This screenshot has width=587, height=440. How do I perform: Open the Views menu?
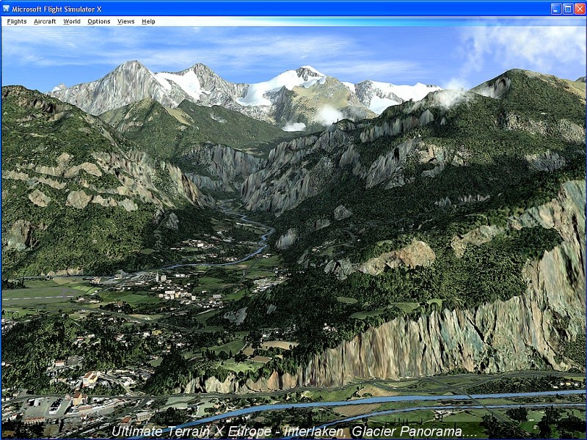pyautogui.click(x=126, y=21)
